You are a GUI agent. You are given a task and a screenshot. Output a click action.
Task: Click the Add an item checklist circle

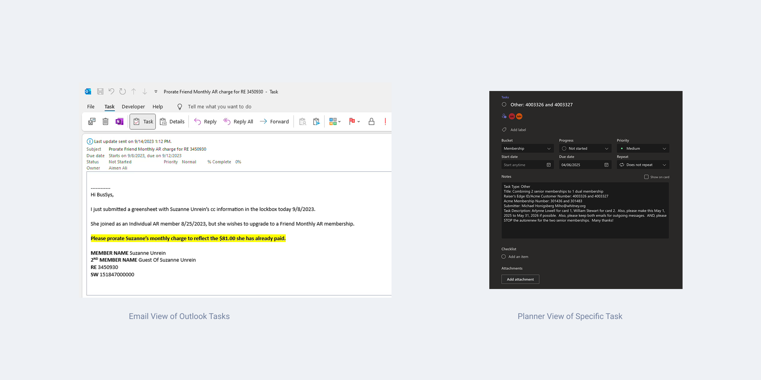click(x=504, y=257)
